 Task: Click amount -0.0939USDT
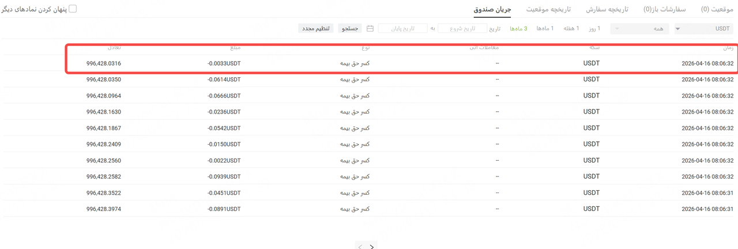(x=224, y=176)
